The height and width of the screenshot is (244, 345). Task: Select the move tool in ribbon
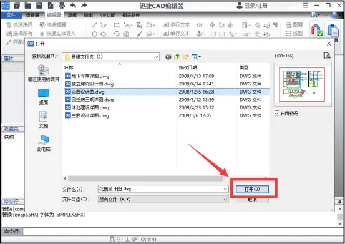212,25
